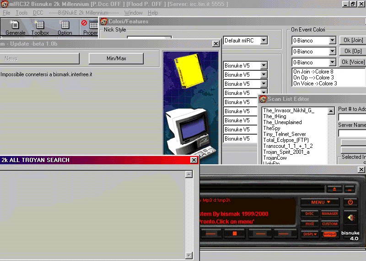Click the Option toolbar icon

coord(65,28)
